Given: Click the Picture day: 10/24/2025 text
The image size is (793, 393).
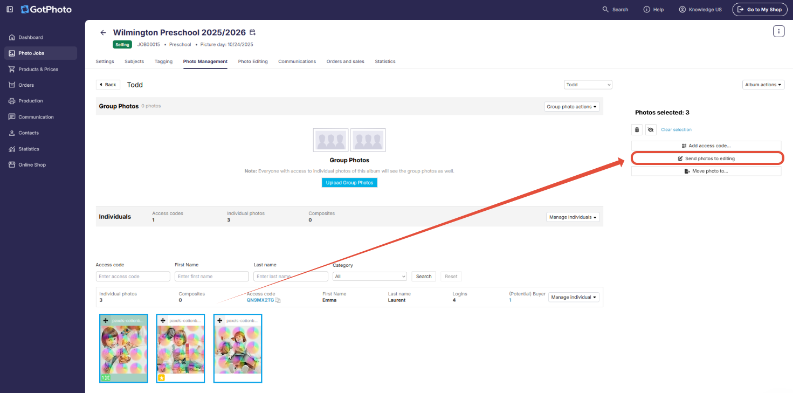Looking at the screenshot, I should pyautogui.click(x=227, y=45).
